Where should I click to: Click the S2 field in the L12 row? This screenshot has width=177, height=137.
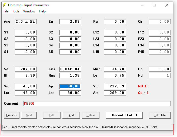[x=70, y=32]
